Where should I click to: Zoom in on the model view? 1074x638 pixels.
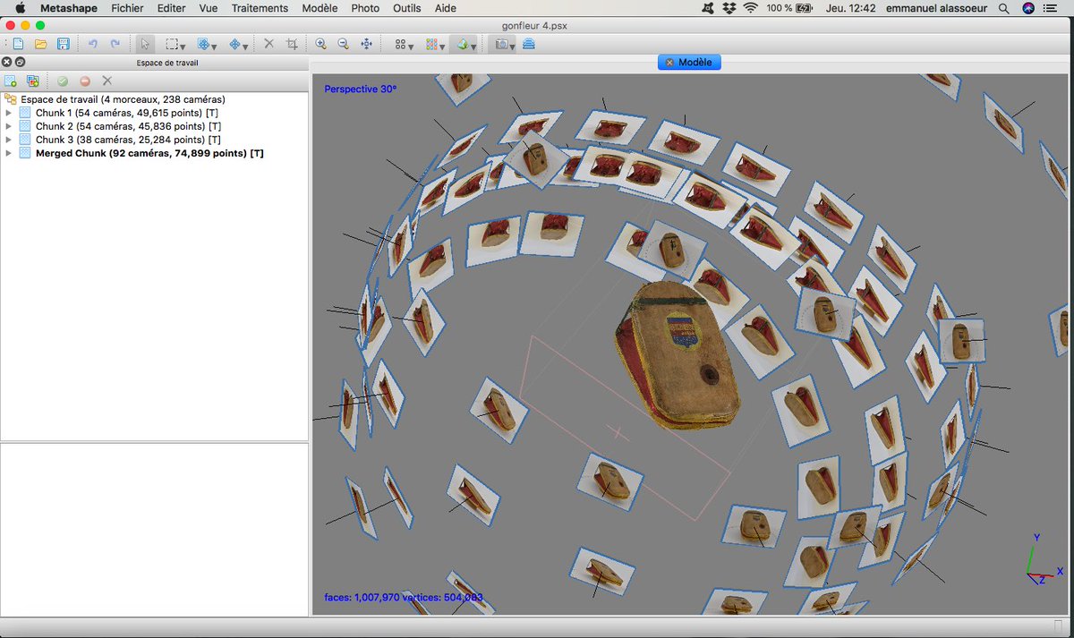point(320,44)
